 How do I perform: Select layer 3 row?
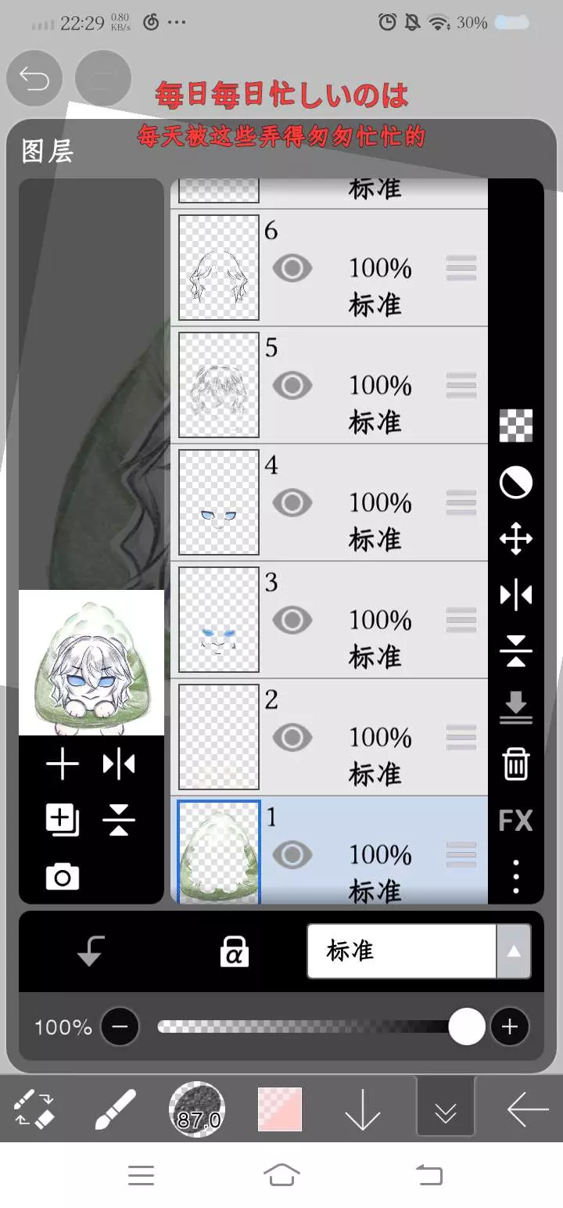coord(329,620)
